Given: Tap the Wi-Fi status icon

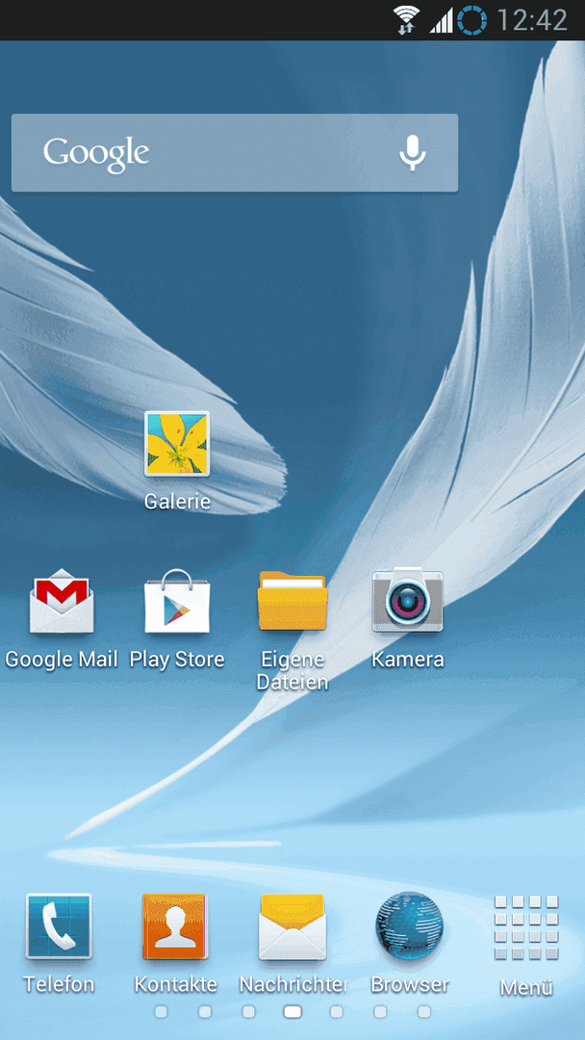Looking at the screenshot, I should (405, 20).
